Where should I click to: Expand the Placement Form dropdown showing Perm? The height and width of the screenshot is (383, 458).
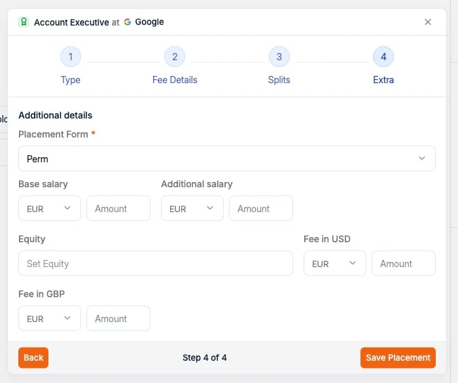(227, 158)
